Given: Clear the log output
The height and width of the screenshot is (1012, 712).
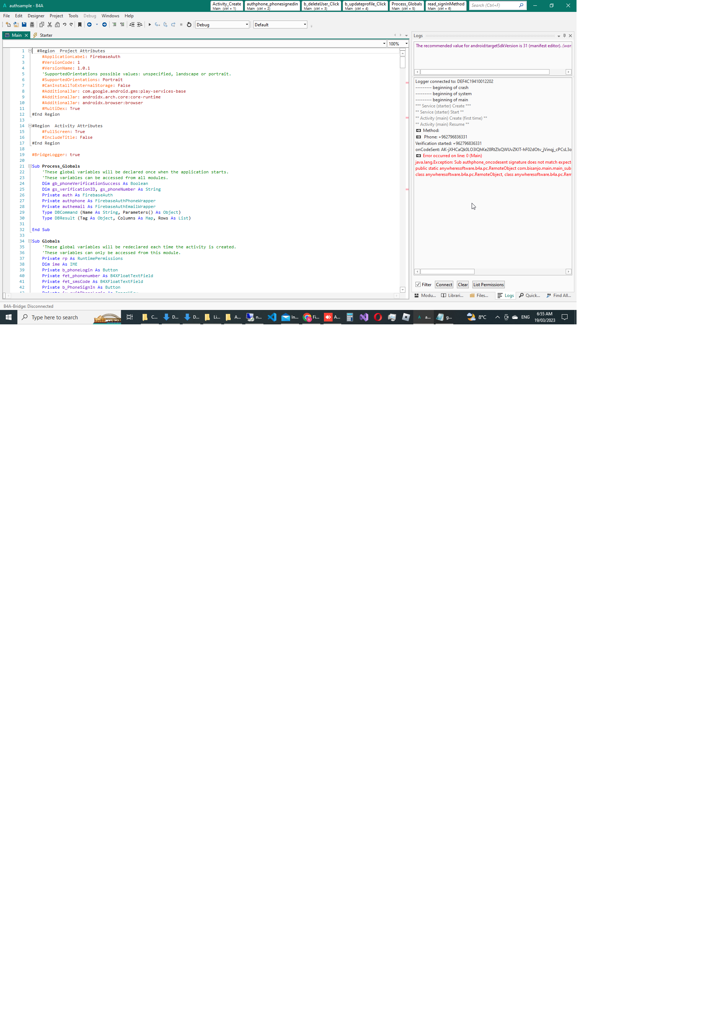Looking at the screenshot, I should pos(463,284).
